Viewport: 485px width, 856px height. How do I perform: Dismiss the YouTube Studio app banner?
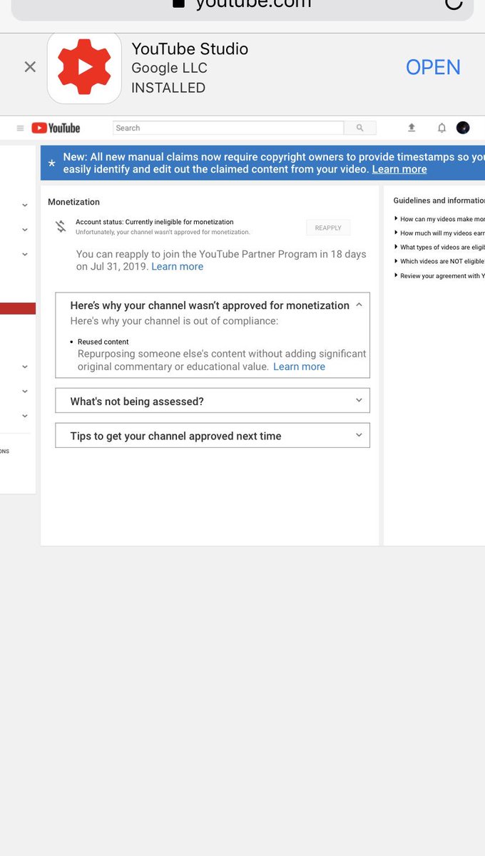(30, 67)
